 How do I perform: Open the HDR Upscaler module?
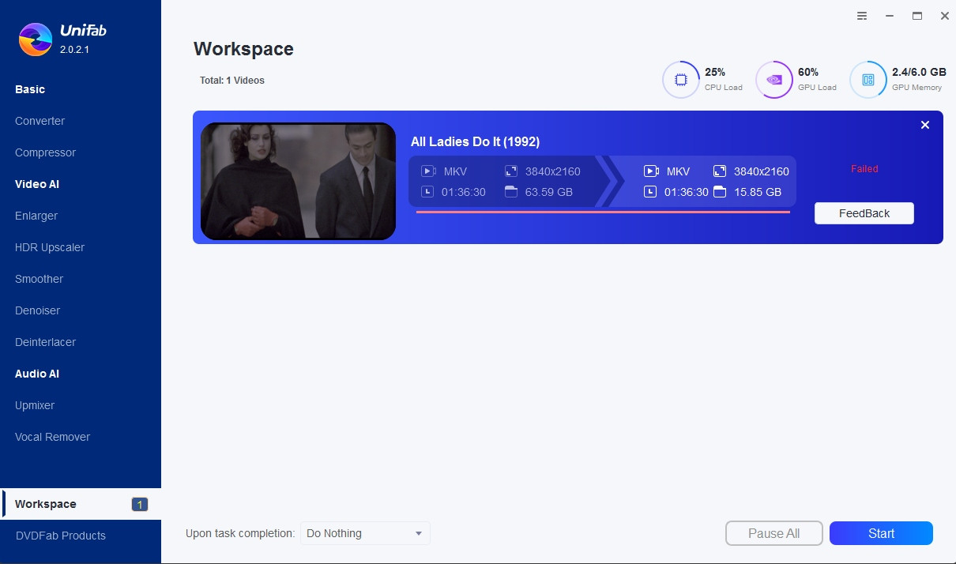pos(50,247)
